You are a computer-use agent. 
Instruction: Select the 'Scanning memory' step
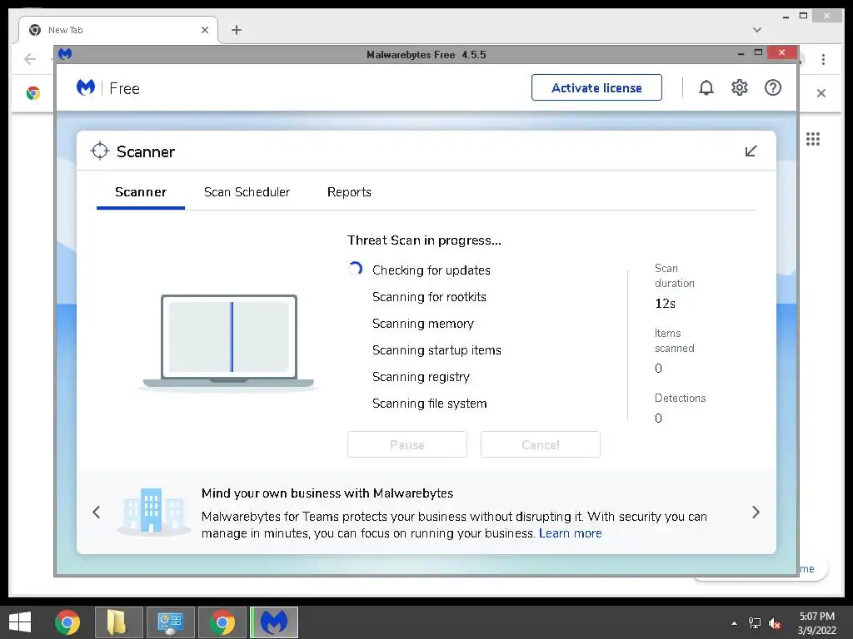pos(422,324)
